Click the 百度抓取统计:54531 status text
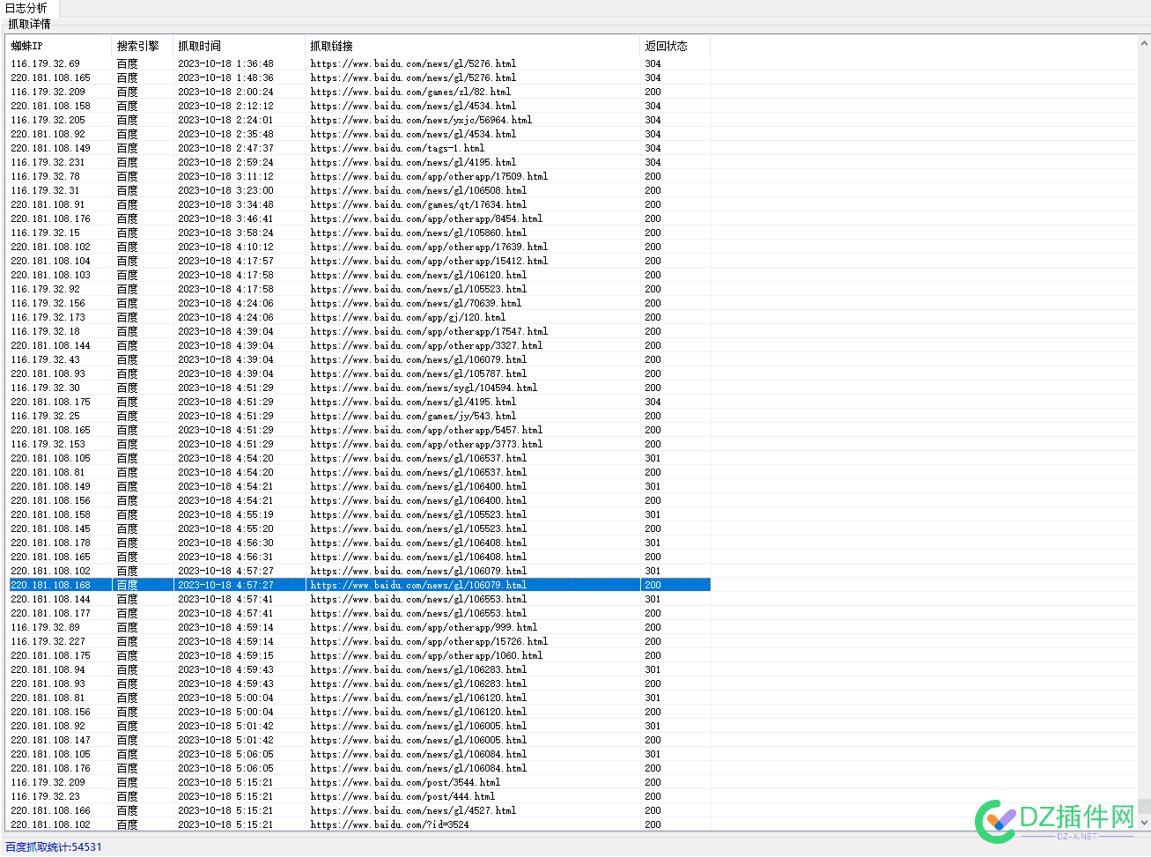Viewport: 1151px width, 857px height. point(53,846)
